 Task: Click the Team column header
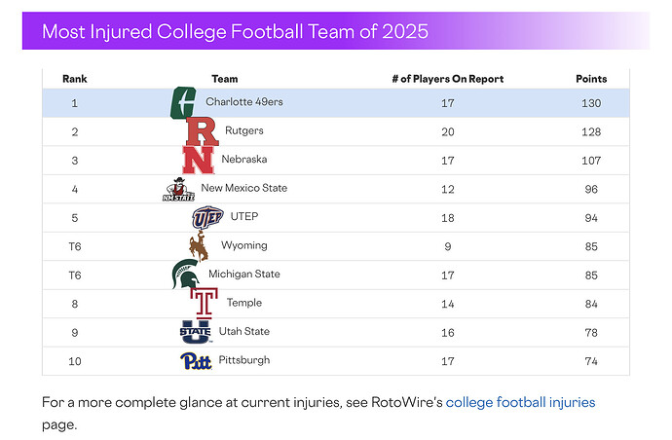[x=225, y=79]
